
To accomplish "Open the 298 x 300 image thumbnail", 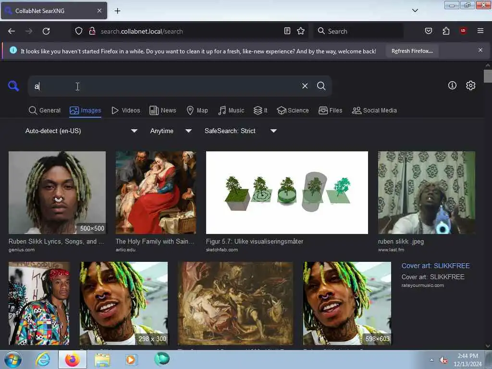I will [123, 304].
